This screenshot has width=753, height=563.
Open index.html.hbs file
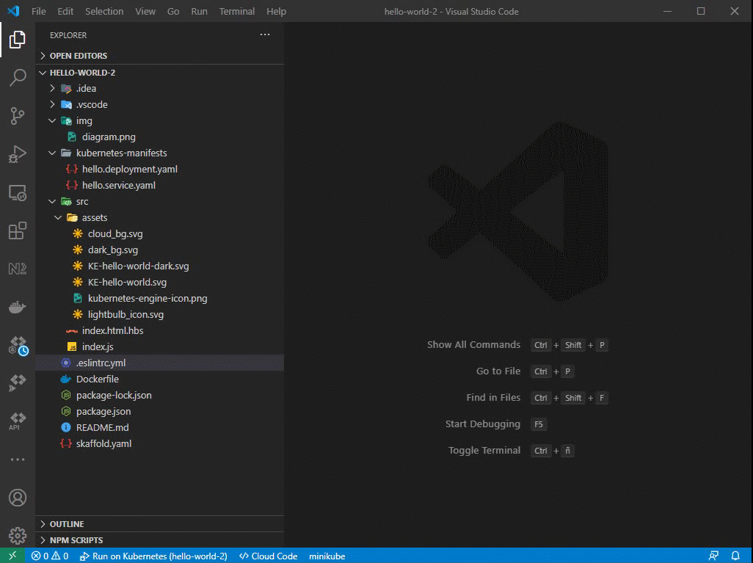pyautogui.click(x=159, y=330)
